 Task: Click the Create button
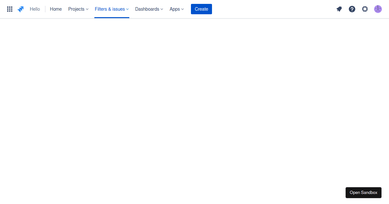coord(201,9)
